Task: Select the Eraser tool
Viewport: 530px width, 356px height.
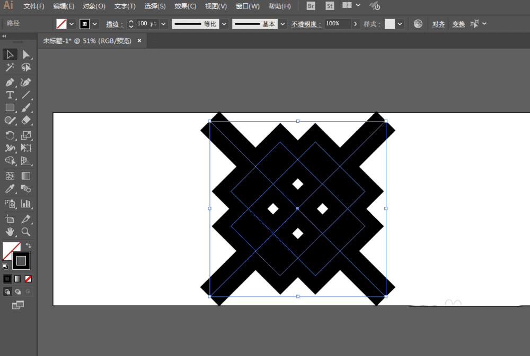Action: point(26,121)
